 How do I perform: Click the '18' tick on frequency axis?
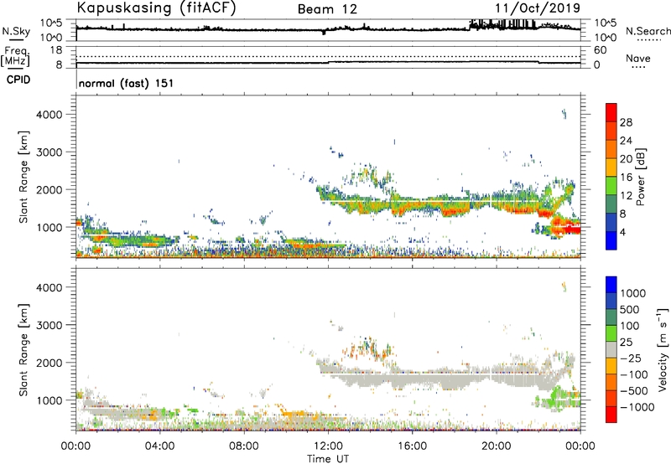click(x=56, y=50)
